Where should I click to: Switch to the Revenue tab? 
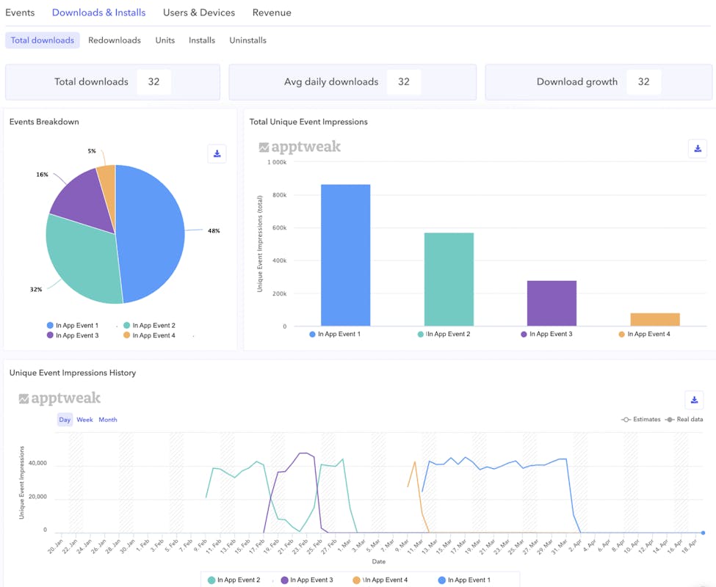pyautogui.click(x=272, y=12)
